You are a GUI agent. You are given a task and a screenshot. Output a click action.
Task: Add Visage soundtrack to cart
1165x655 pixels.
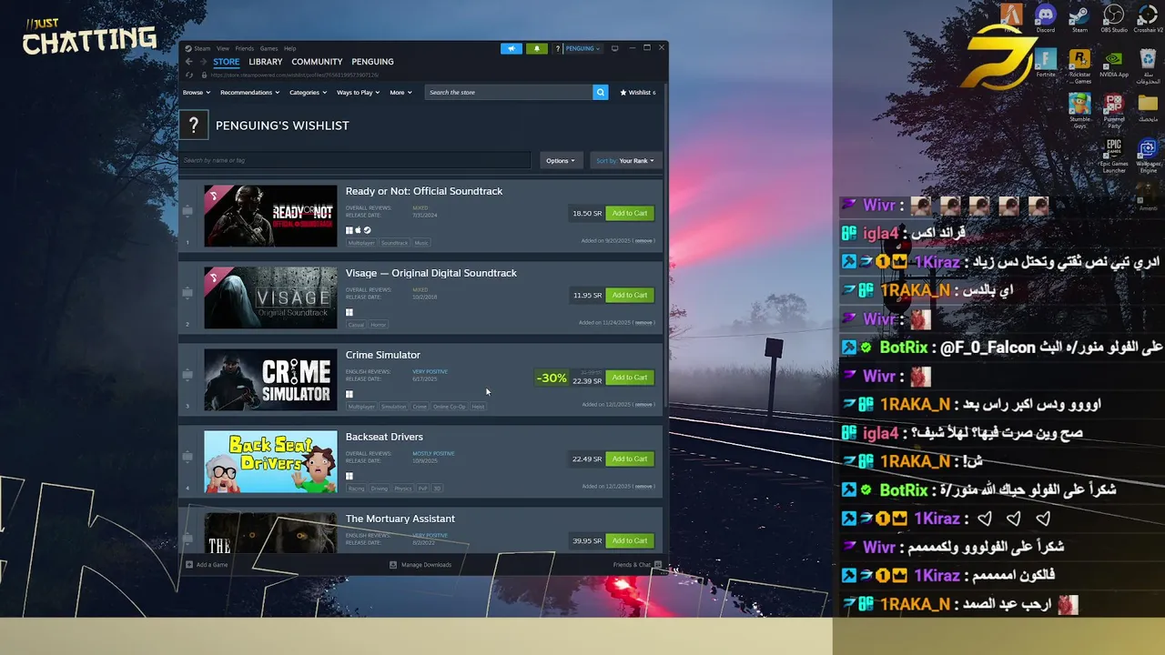(x=630, y=295)
